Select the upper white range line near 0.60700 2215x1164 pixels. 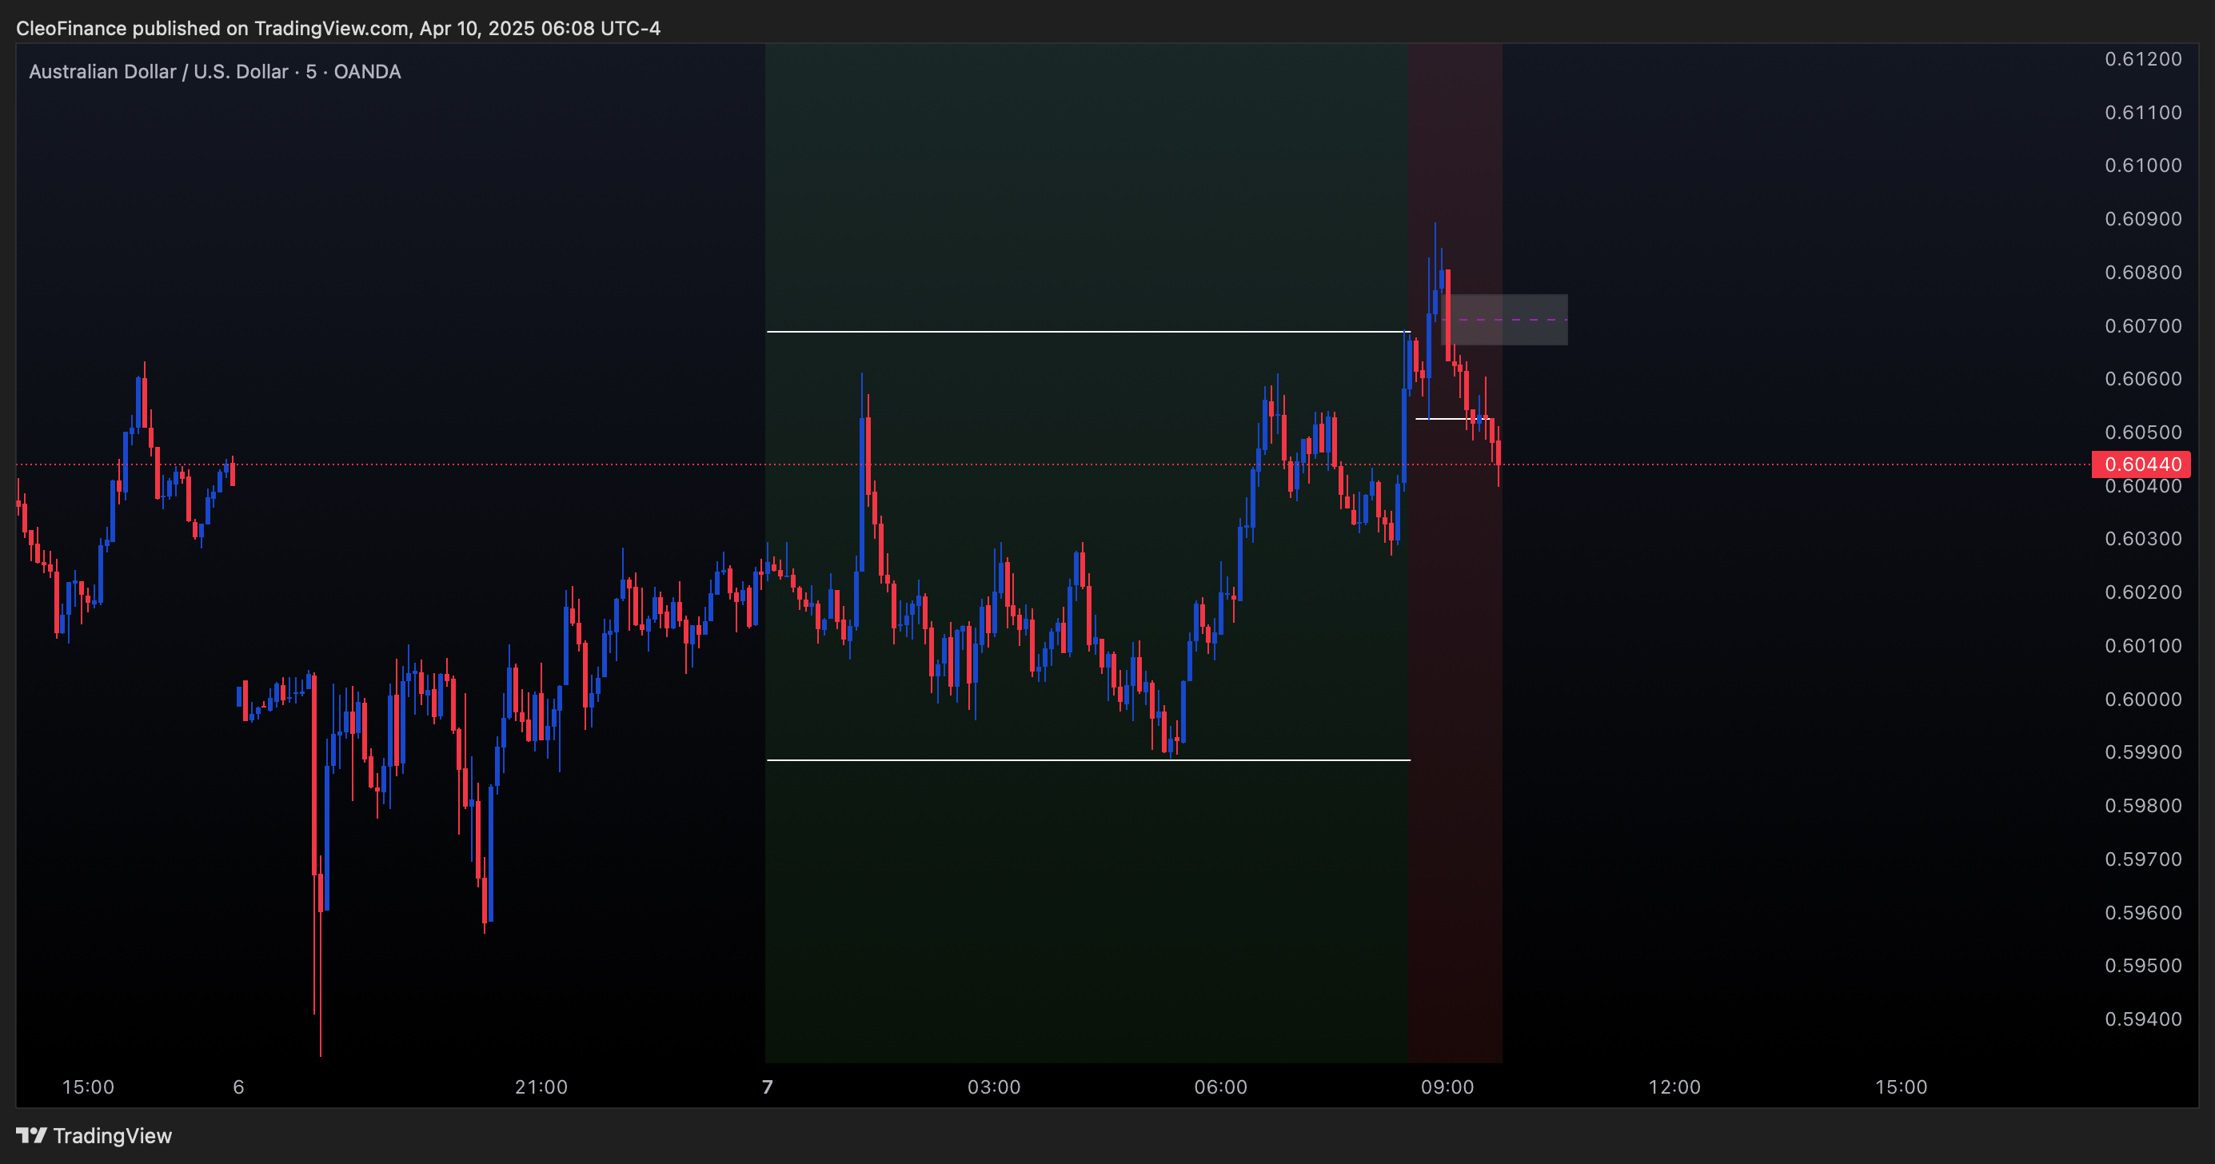coord(1088,331)
